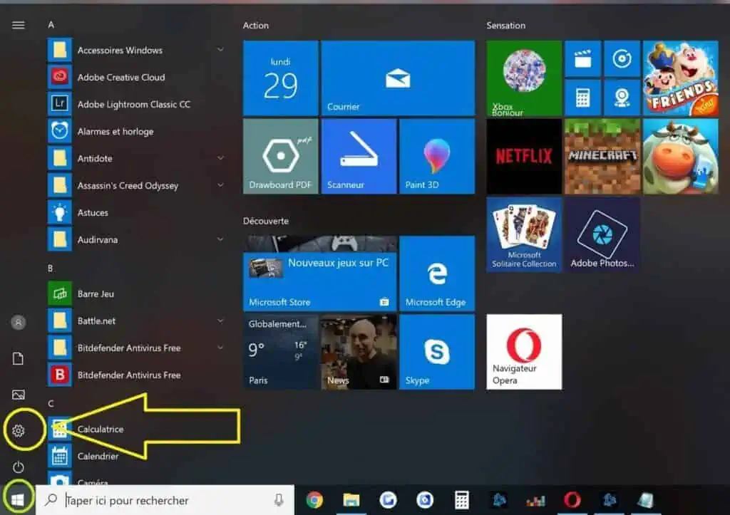Expand the Accessoires Windows folder
Image resolution: width=730 pixels, height=515 pixels.
click(220, 50)
